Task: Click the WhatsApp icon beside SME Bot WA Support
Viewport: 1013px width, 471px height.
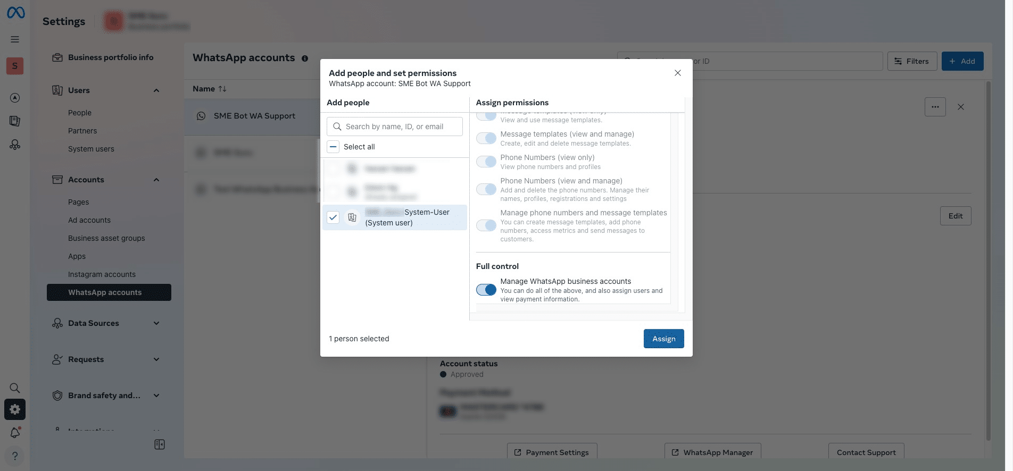Action: pyautogui.click(x=201, y=116)
